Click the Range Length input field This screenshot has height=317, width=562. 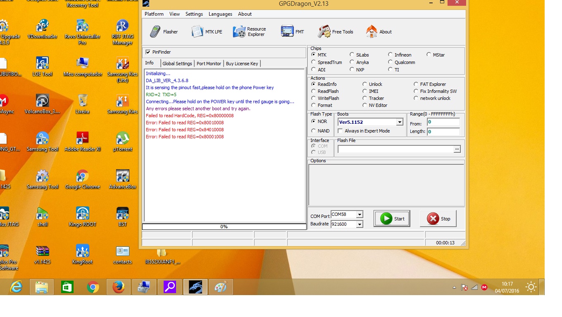[x=443, y=132]
